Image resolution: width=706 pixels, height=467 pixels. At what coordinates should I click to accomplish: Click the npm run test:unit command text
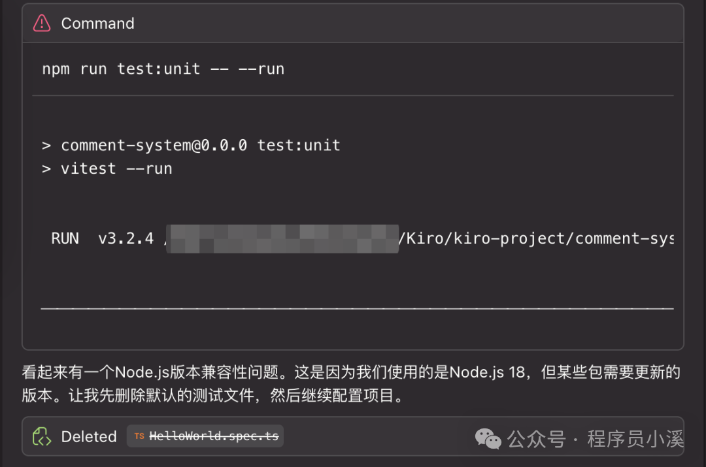coord(163,68)
